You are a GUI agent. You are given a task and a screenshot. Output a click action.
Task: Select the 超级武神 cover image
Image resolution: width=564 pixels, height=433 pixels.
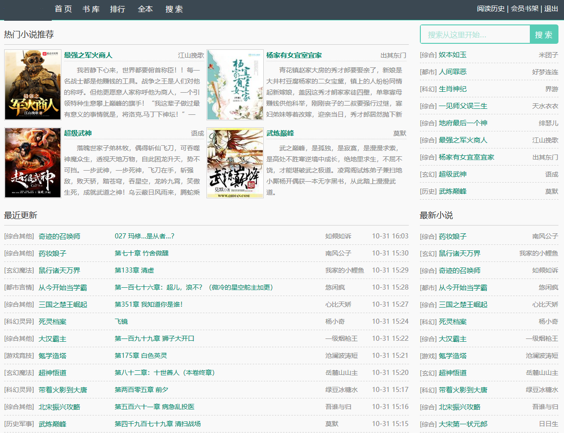coord(32,162)
